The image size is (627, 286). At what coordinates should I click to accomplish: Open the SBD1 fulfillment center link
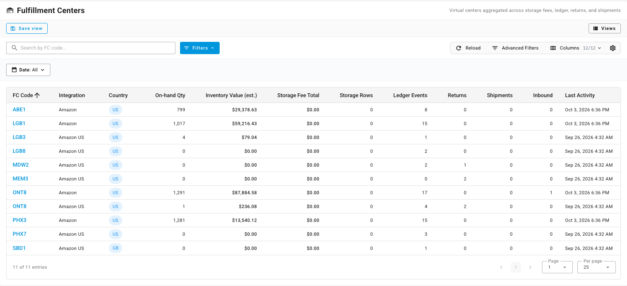tap(19, 248)
